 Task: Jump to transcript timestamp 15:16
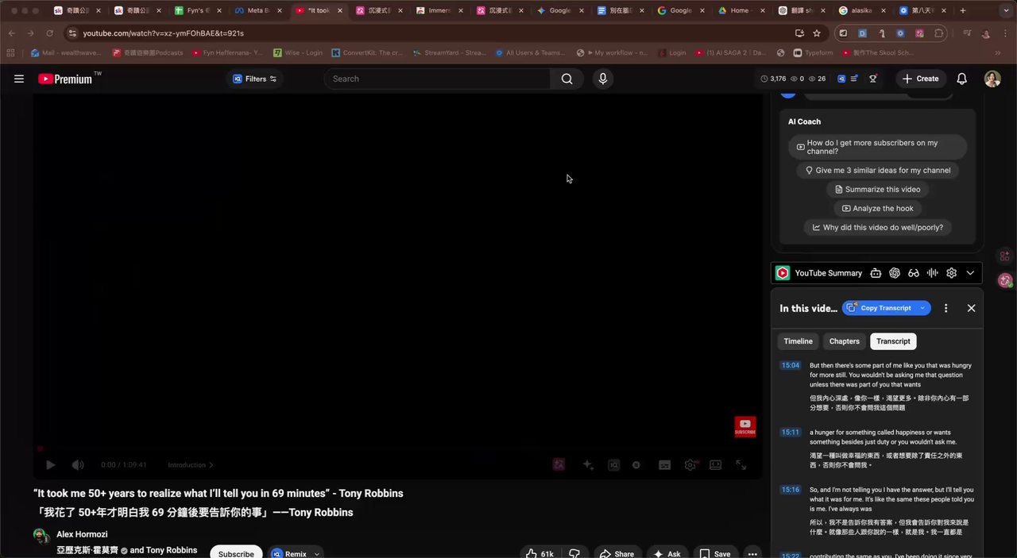point(791,490)
